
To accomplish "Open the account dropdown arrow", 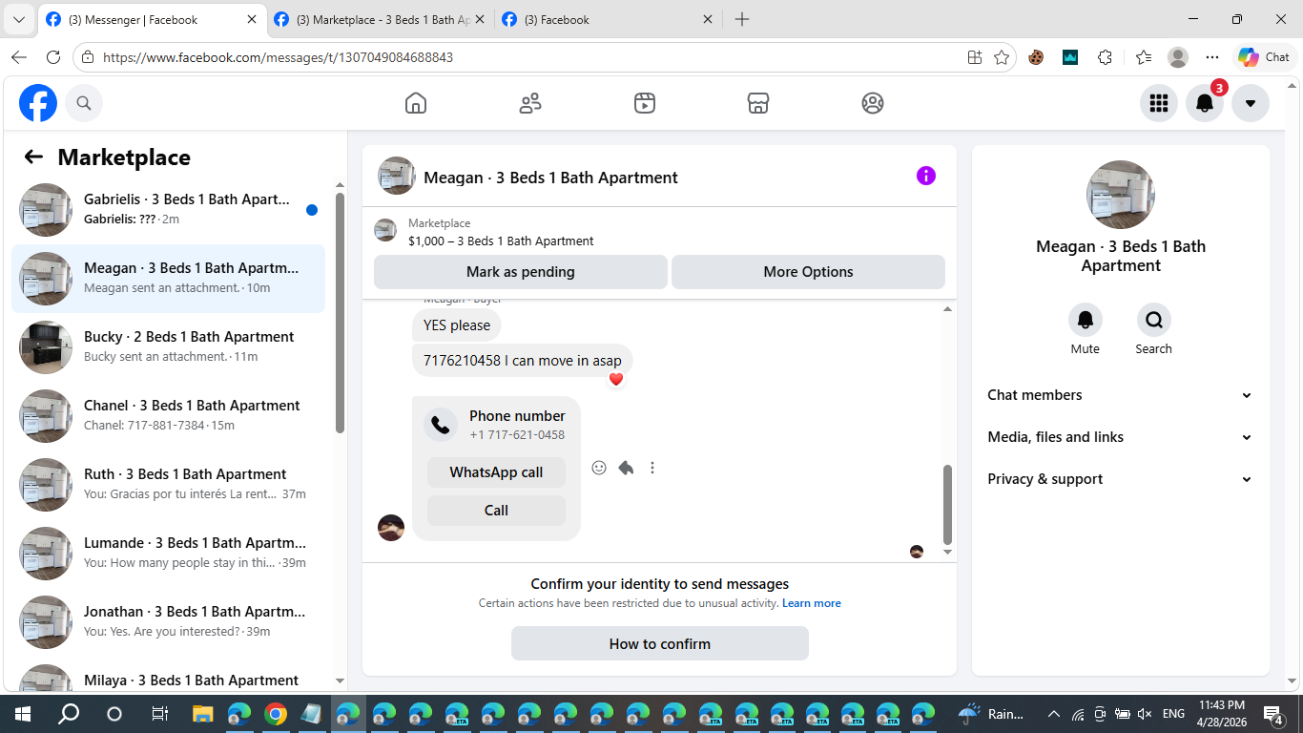I will [1251, 103].
